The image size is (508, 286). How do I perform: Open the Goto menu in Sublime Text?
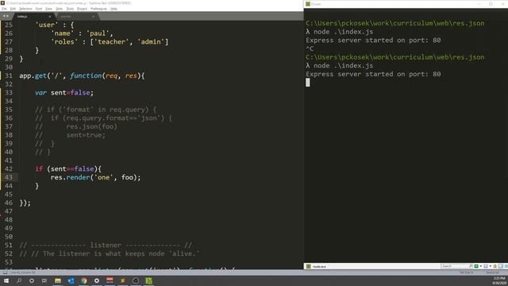coord(59,9)
